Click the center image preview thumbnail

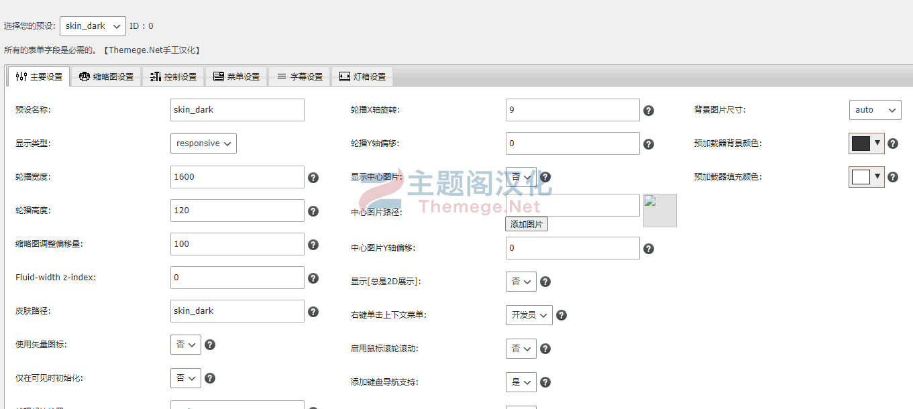coord(660,211)
